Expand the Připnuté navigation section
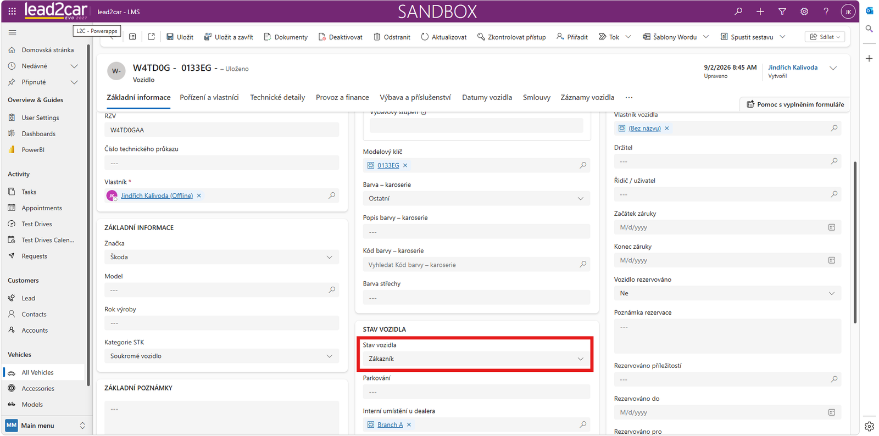 74,82
